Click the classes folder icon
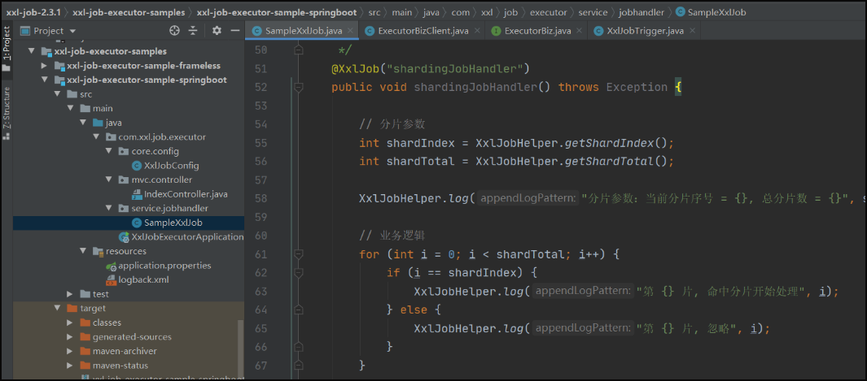The image size is (867, 381). [x=85, y=323]
